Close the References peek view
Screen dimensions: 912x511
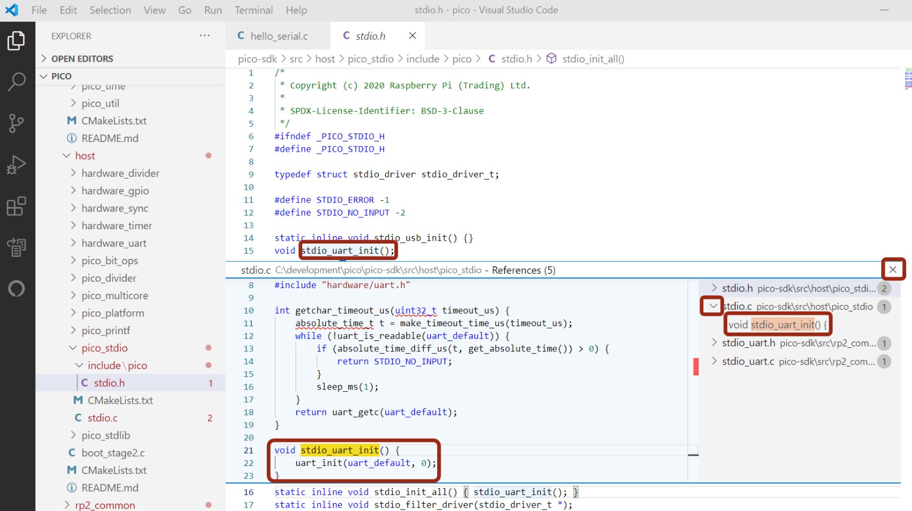click(x=893, y=270)
